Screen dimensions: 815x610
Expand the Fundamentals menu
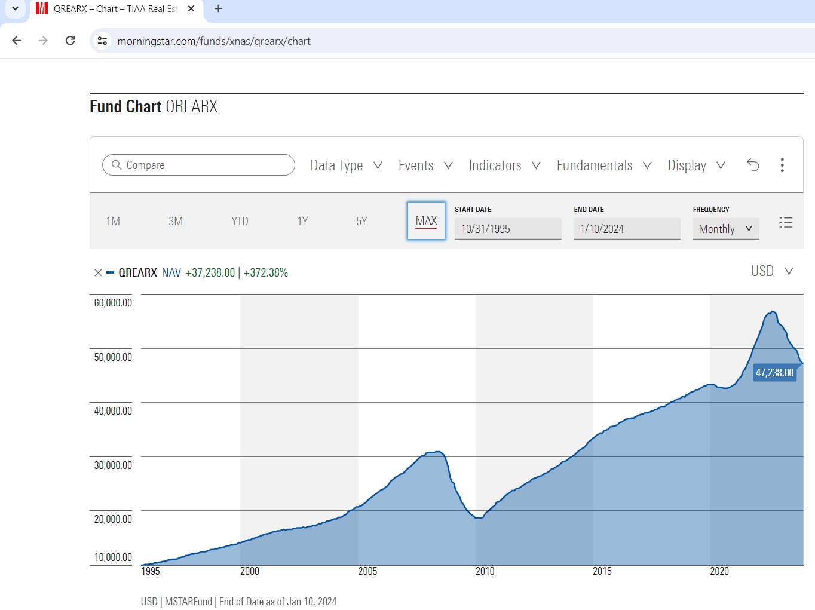click(604, 165)
